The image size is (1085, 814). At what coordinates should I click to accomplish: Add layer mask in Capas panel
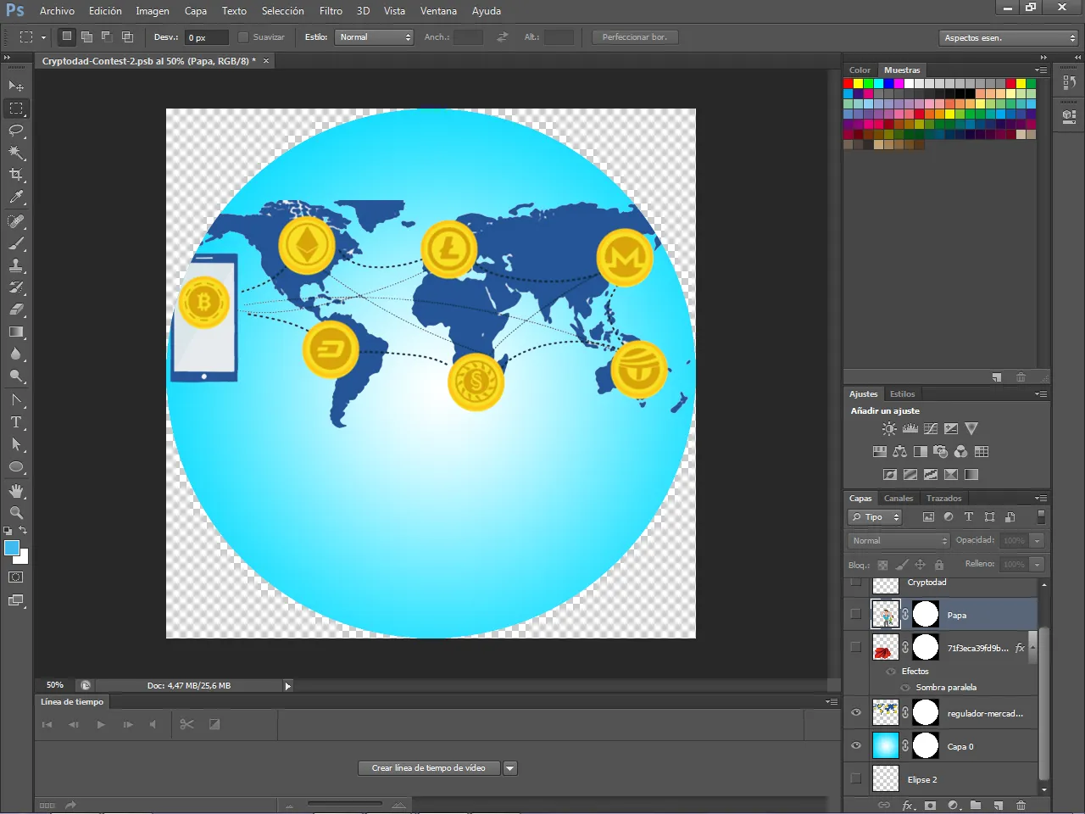(x=930, y=805)
